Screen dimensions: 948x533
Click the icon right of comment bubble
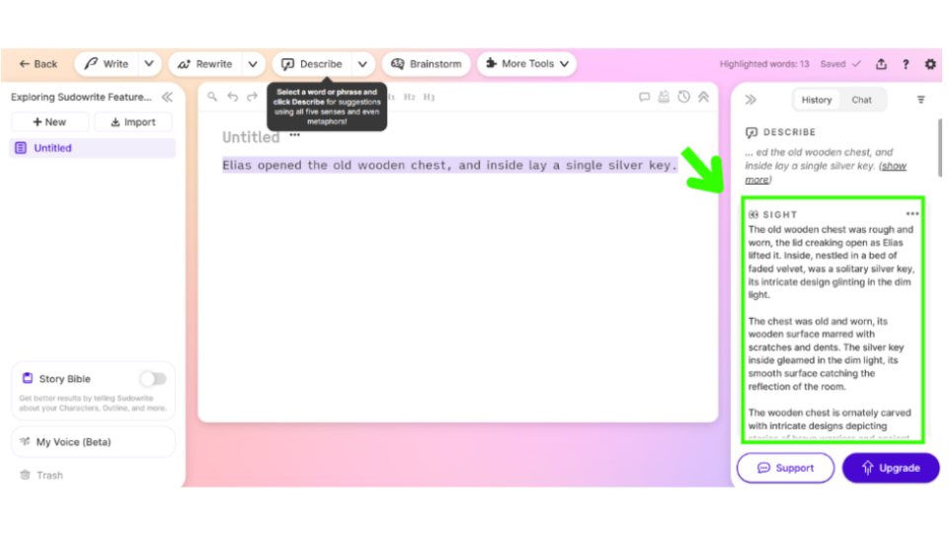664,97
